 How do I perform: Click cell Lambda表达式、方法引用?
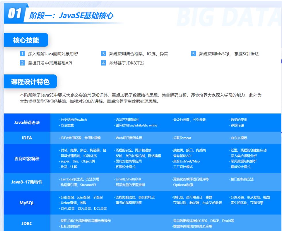click(x=79, y=179)
